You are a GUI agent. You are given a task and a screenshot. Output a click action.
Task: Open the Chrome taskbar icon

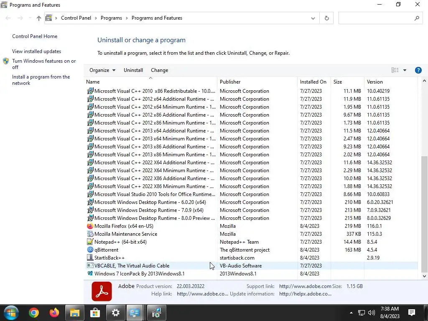[34, 313]
